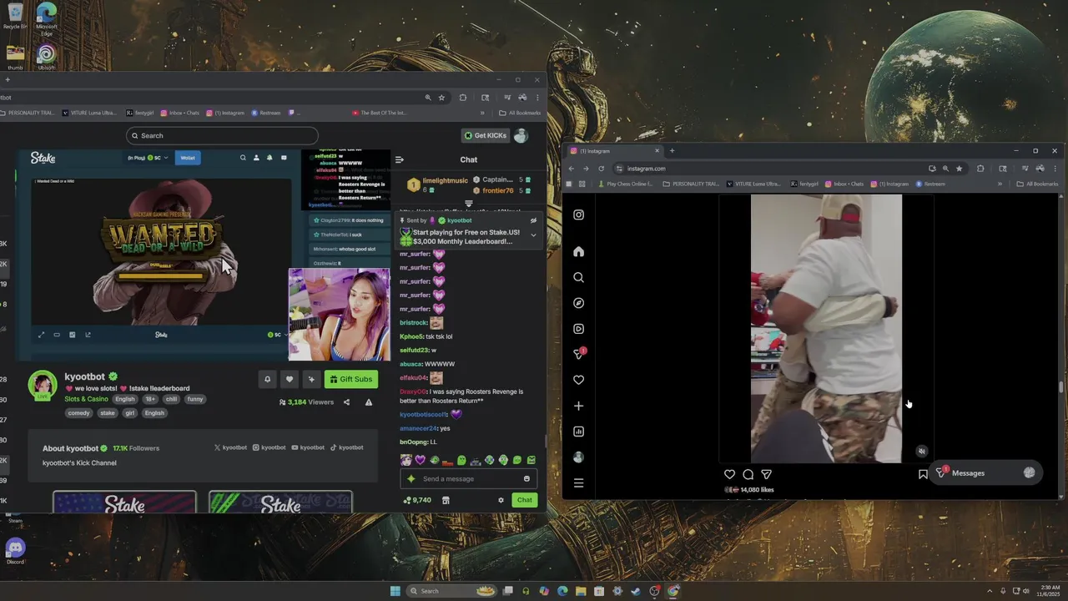Toggle notifications bell for kyootbot
This screenshot has height=601, width=1068.
click(267, 379)
